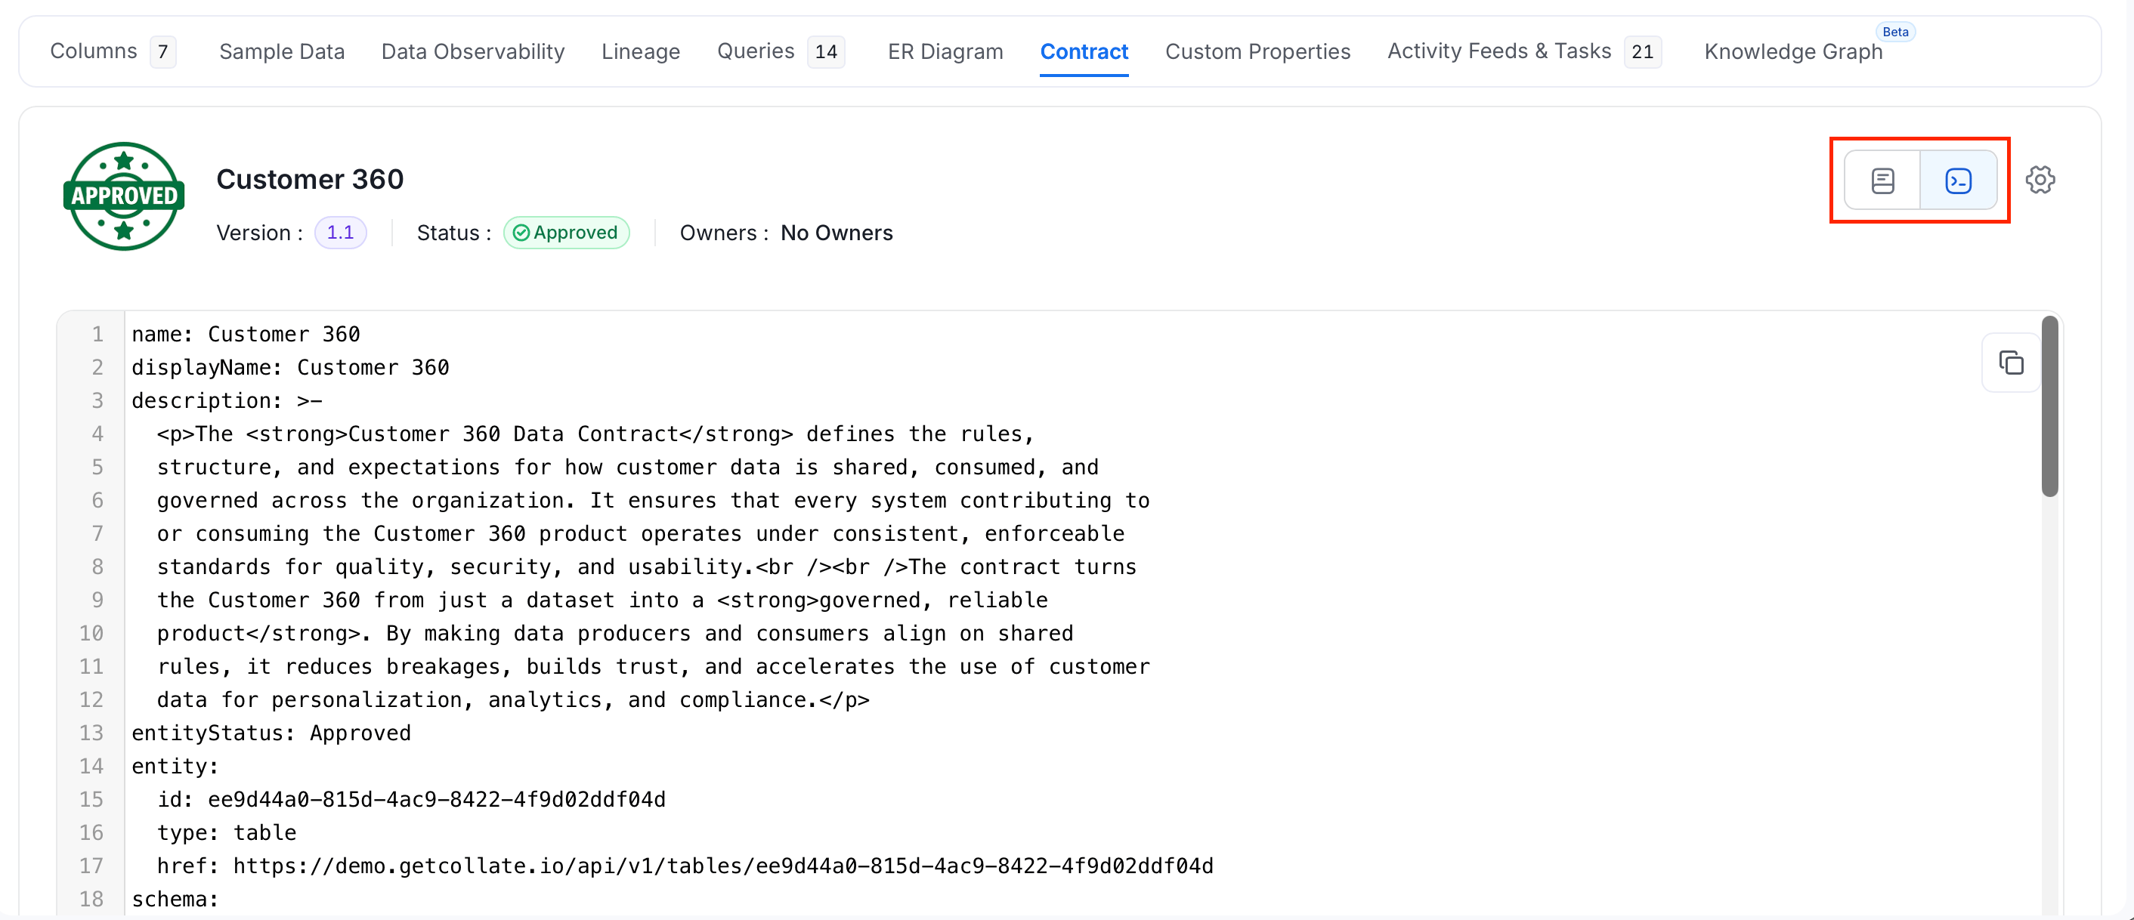Click the 'type: table' line
Image resolution: width=2134 pixels, height=920 pixels.
pyautogui.click(x=226, y=832)
